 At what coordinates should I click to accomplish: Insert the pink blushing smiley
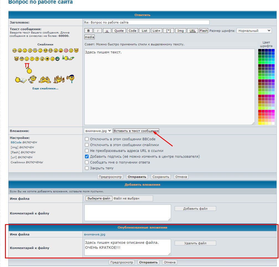click(66, 51)
